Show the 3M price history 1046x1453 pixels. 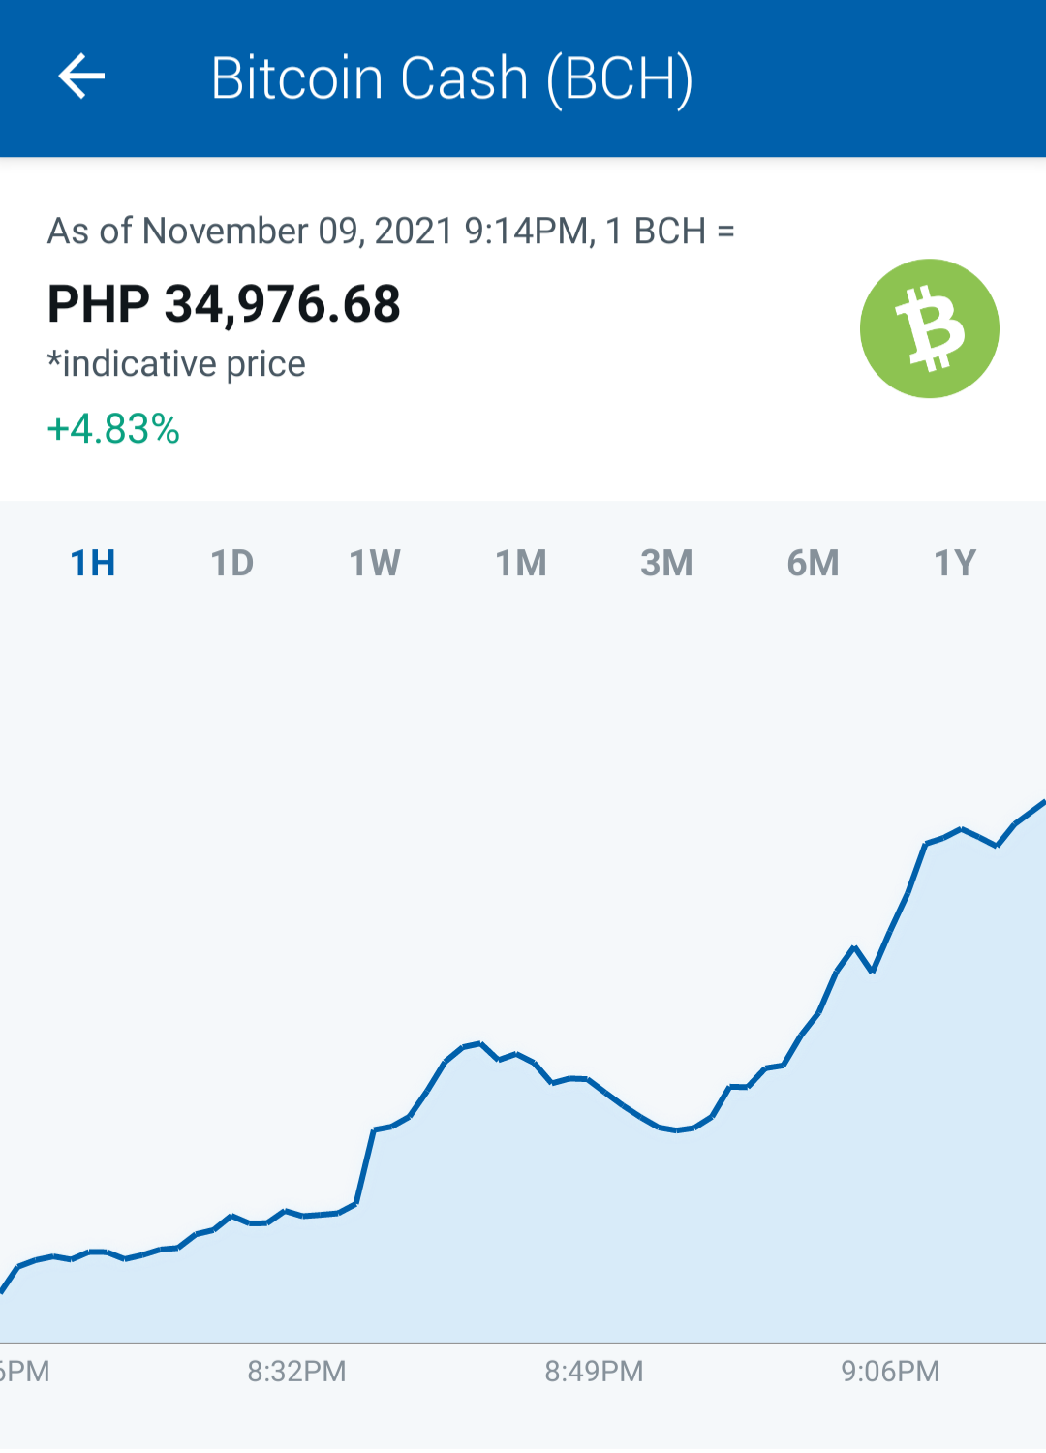tap(666, 563)
